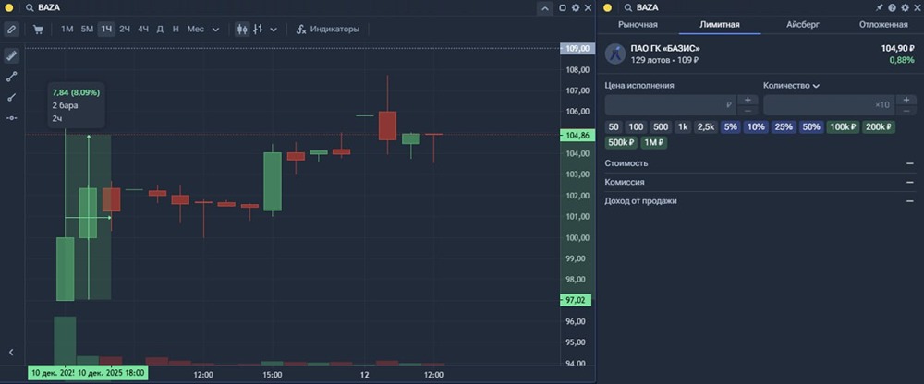This screenshot has height=384, width=924.
Task: Click the 109,00 price level label
Action: (577, 48)
